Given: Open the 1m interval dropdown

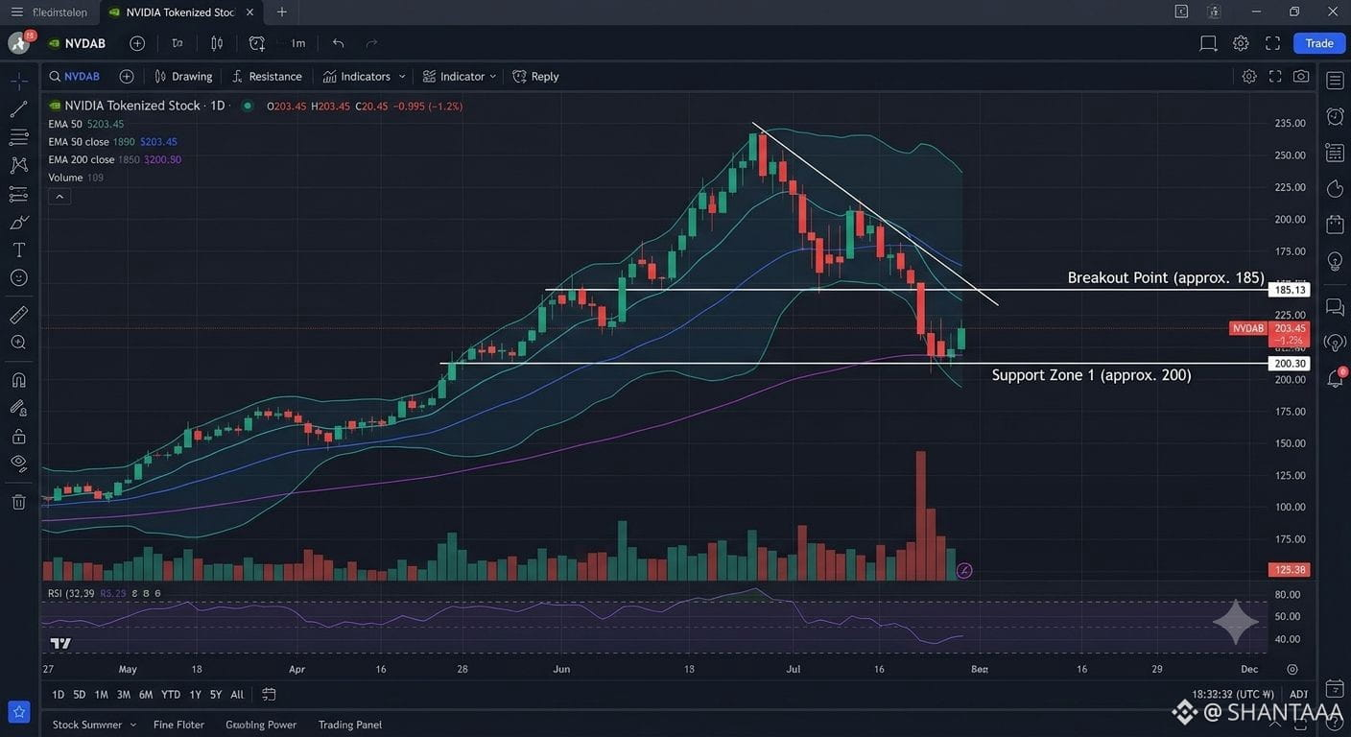Looking at the screenshot, I should (x=297, y=43).
